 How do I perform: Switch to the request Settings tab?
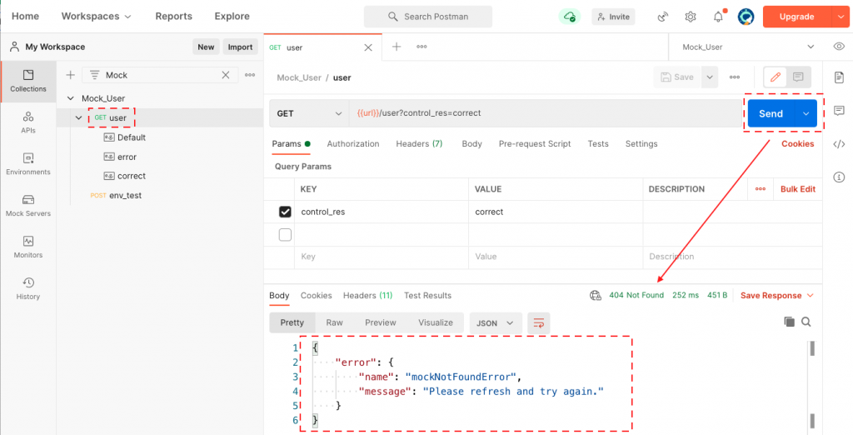tap(641, 143)
